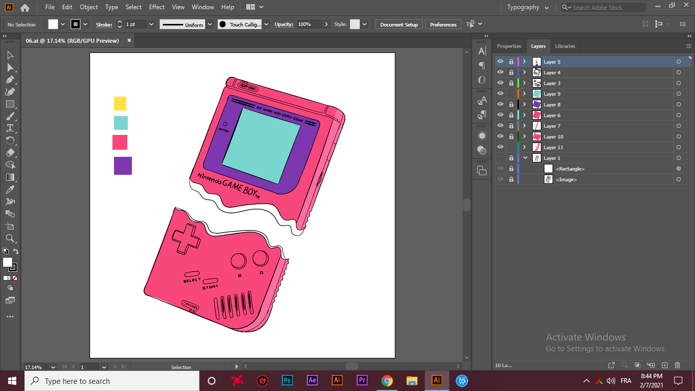Choose the Curvature tool

(10, 92)
